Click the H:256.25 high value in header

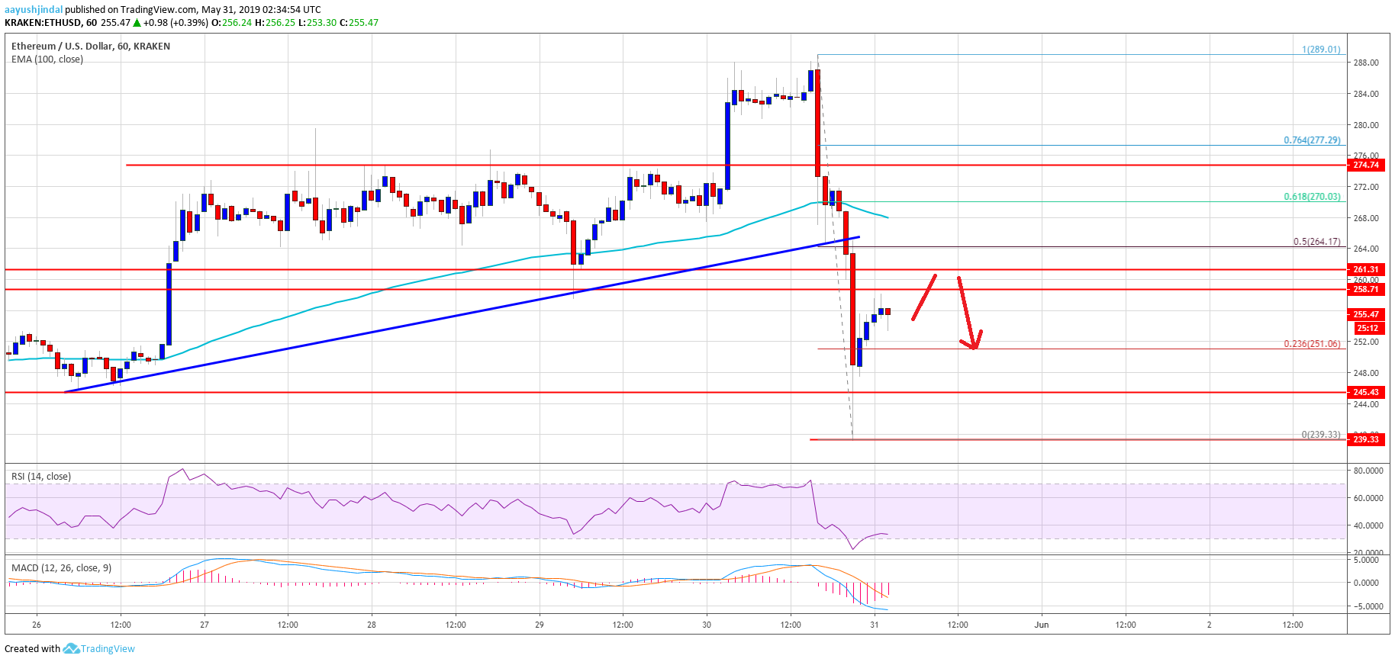click(x=274, y=23)
